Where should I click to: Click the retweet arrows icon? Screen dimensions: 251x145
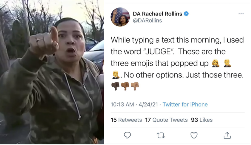coord(160,135)
